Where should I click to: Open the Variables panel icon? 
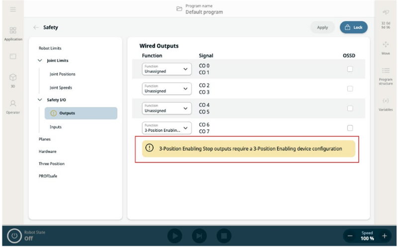coord(386,103)
